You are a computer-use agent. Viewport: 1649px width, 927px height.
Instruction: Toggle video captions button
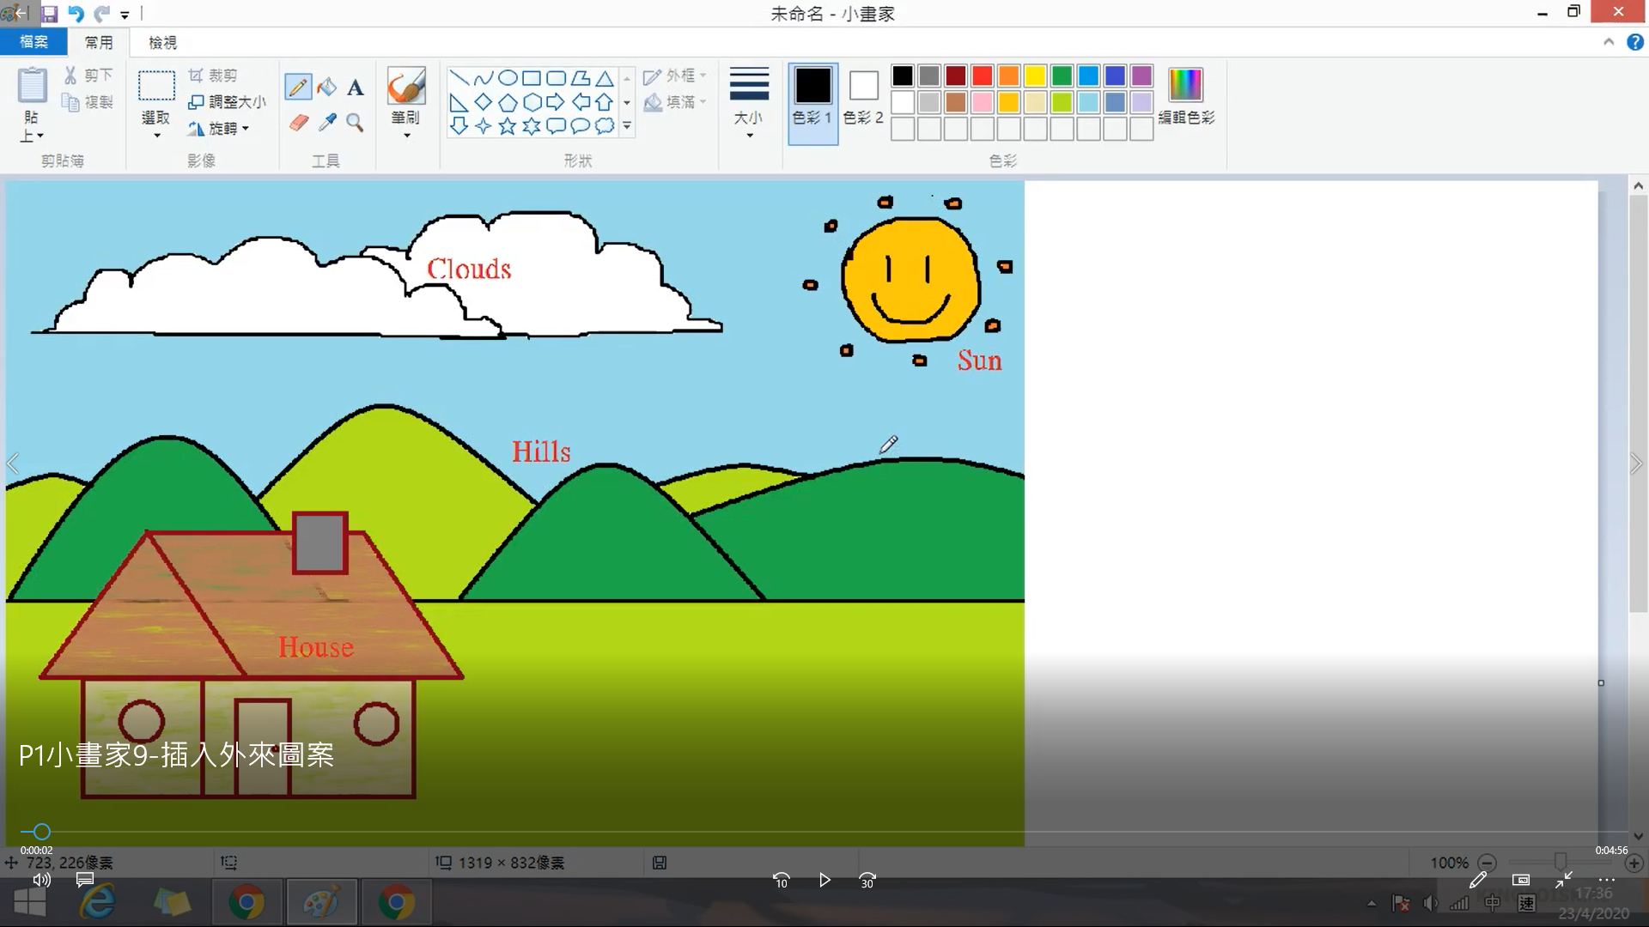(84, 880)
